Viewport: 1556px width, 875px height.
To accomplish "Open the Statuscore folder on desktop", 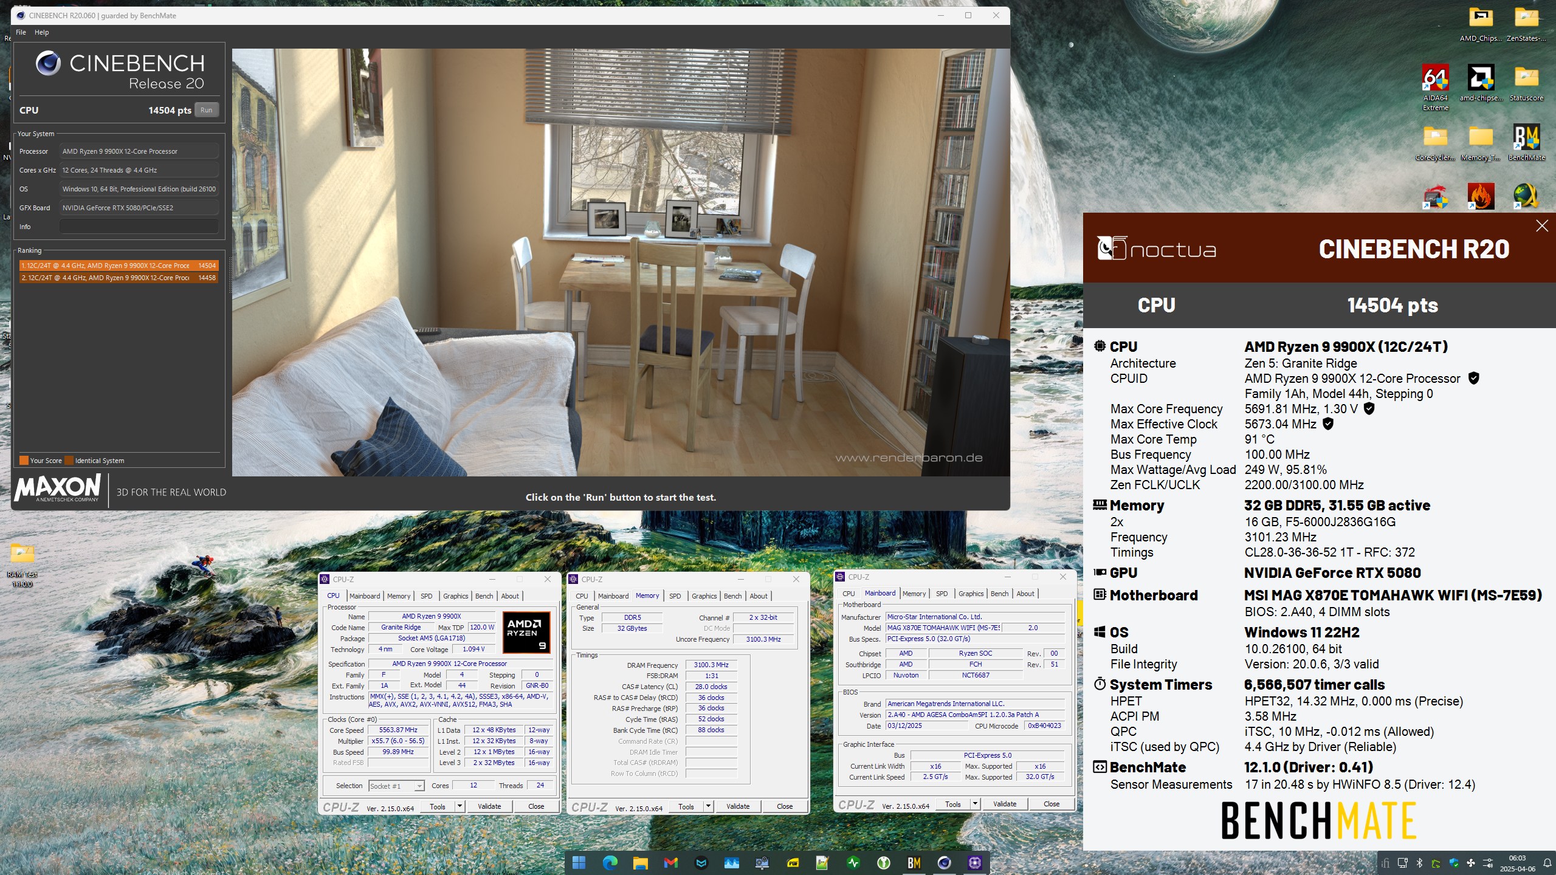I will [x=1526, y=83].
